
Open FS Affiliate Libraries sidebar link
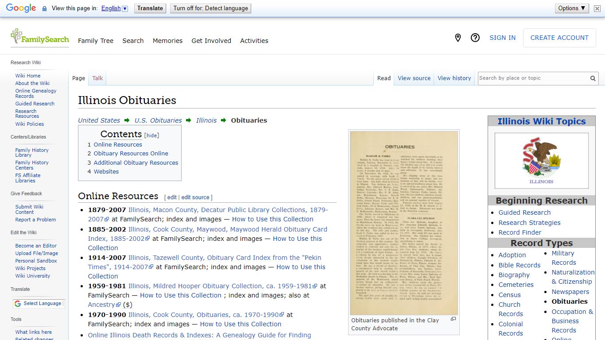(x=28, y=178)
